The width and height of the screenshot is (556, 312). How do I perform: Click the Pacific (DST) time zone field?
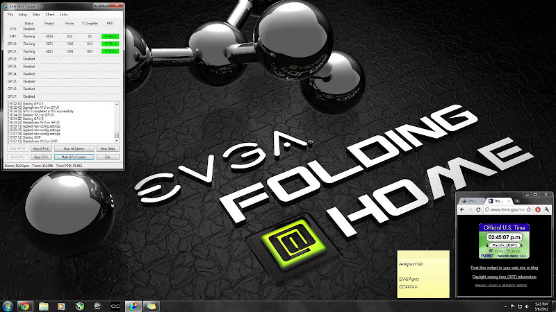(x=504, y=245)
